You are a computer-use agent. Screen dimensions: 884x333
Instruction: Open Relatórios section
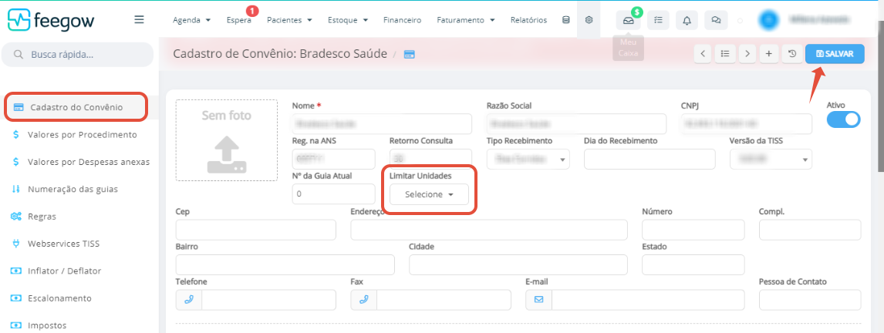528,20
